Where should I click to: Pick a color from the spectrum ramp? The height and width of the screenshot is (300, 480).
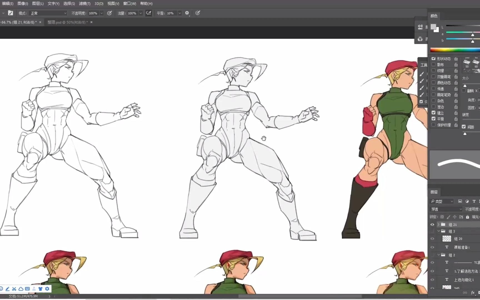tap(455, 50)
